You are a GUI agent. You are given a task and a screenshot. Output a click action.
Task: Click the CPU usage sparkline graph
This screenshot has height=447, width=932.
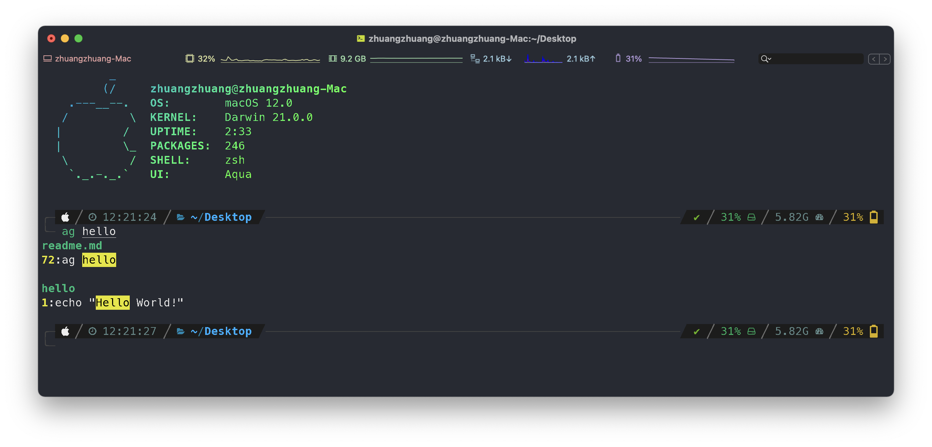(x=270, y=59)
